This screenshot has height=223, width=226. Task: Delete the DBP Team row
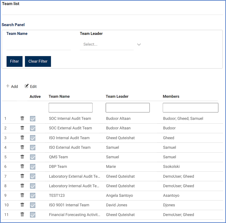(22, 166)
